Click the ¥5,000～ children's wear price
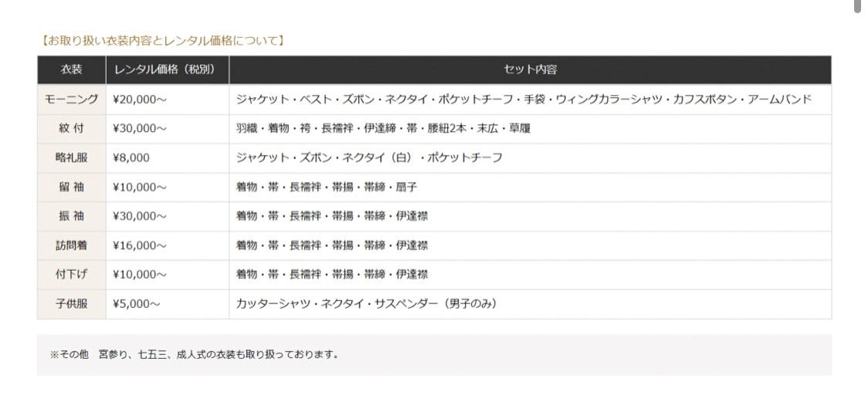 (136, 304)
